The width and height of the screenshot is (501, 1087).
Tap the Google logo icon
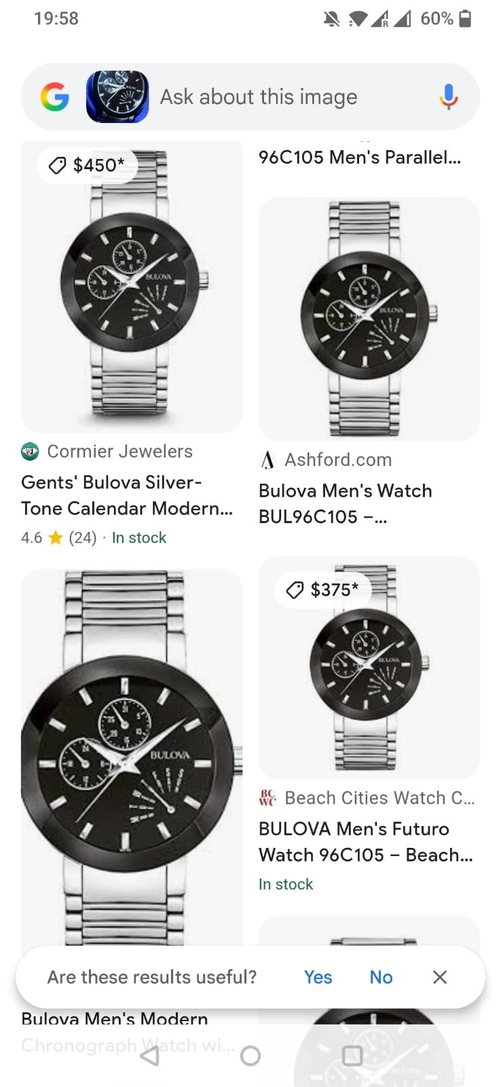[55, 97]
